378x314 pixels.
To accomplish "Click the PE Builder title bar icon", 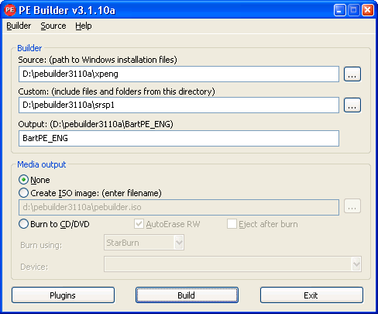I will [10, 10].
